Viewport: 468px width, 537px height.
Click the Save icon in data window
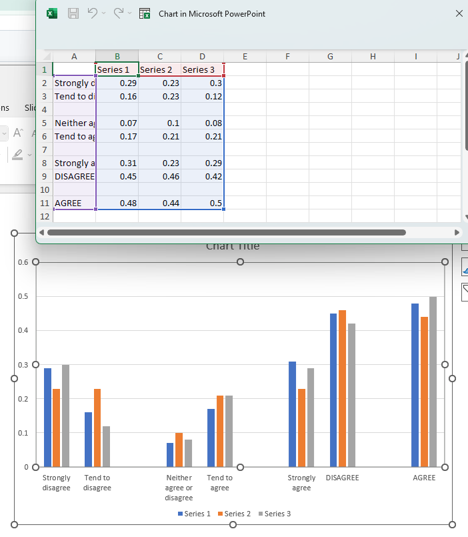(x=73, y=13)
